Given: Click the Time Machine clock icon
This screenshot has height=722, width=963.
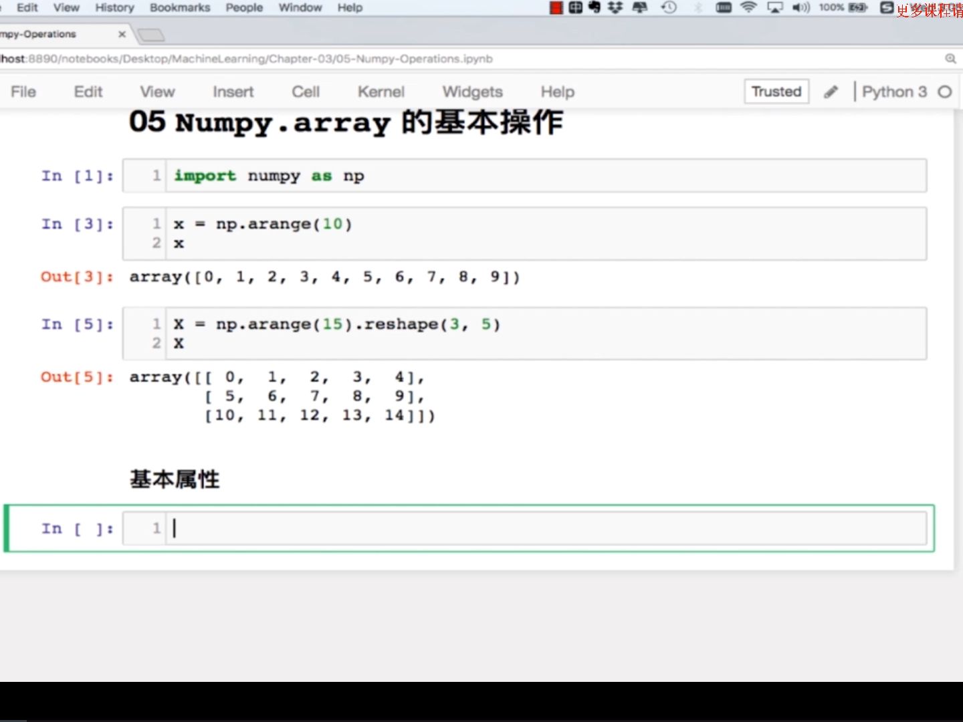Looking at the screenshot, I should point(668,7).
